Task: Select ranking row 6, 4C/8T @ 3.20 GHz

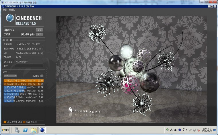Action: coord(24,97)
